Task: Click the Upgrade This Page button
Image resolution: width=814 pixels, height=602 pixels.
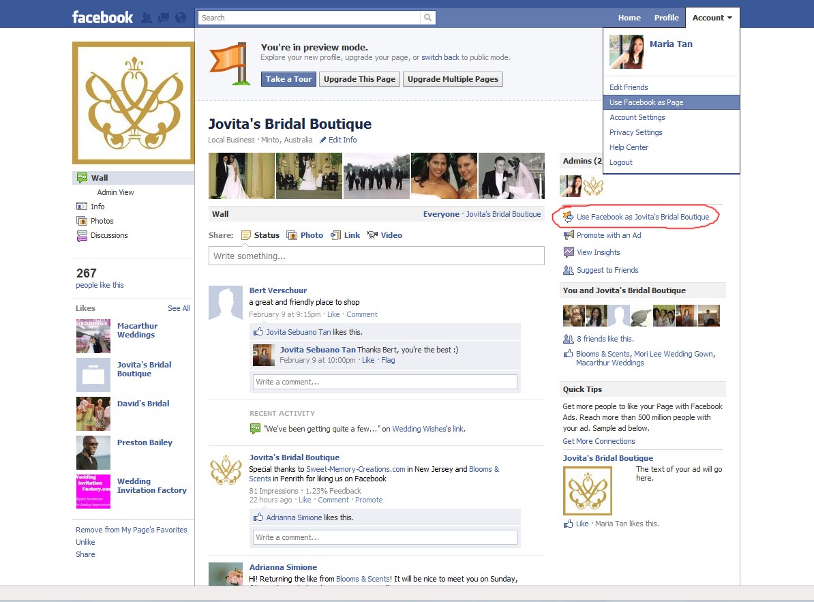Action: pyautogui.click(x=359, y=79)
